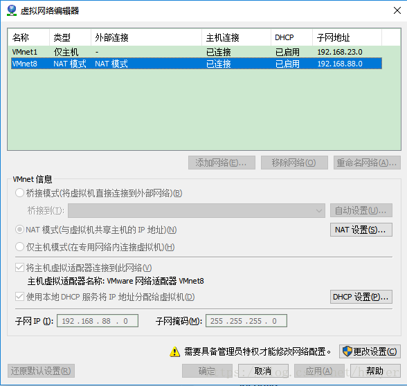The height and width of the screenshot is (386, 407).
Task: Click the 子网掩码 input field
Action: point(246,321)
